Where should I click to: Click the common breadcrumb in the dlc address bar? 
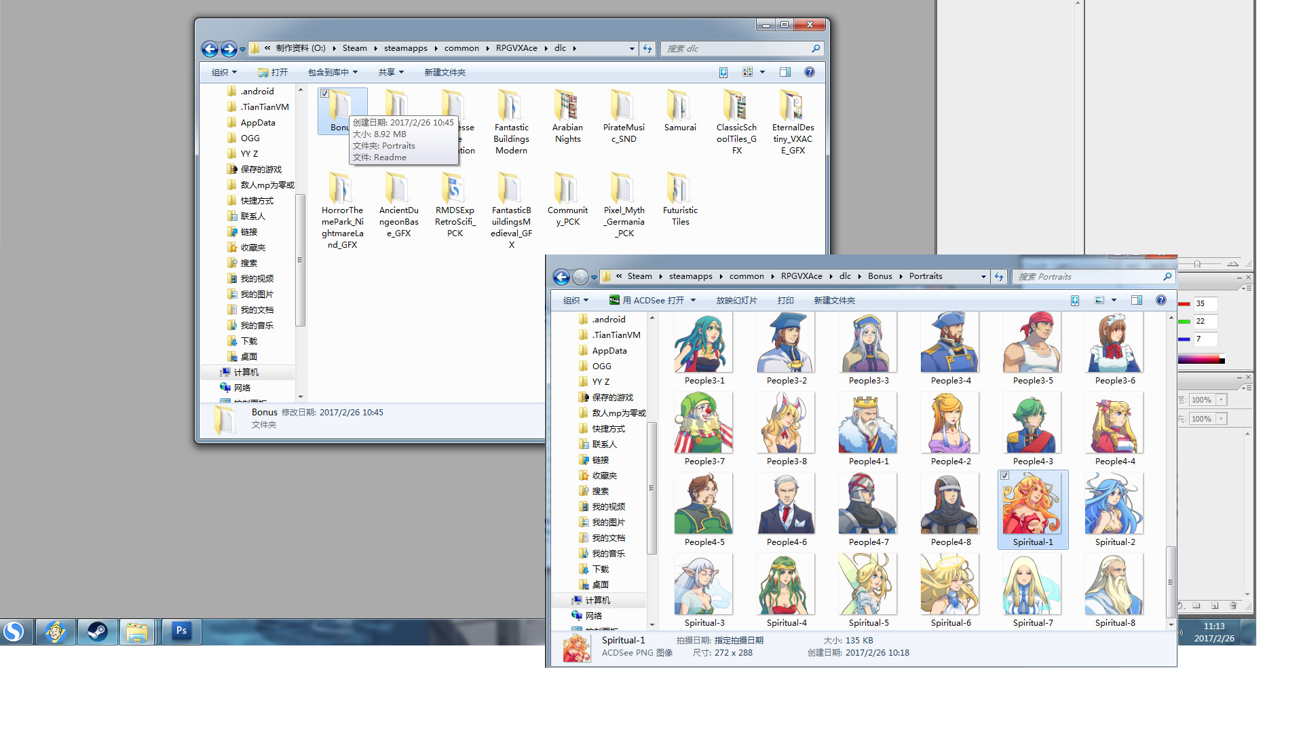[x=461, y=48]
